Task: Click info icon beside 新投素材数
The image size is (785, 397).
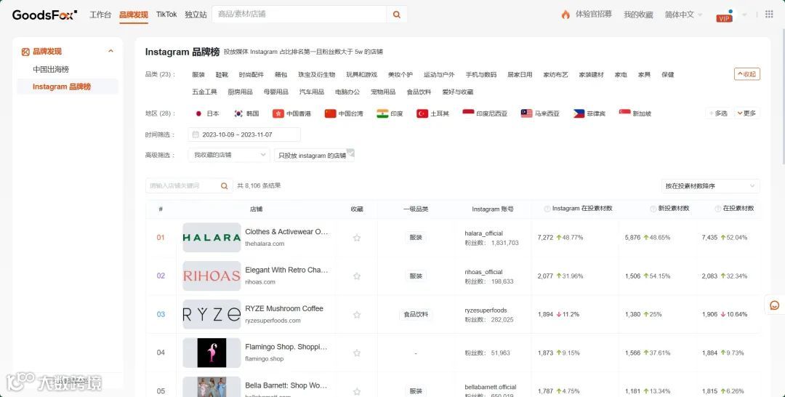Action: tap(653, 209)
